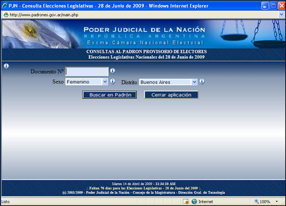This screenshot has height=206, width=286.
Task: Expand the address bar history dropdown
Action: (x=281, y=15)
